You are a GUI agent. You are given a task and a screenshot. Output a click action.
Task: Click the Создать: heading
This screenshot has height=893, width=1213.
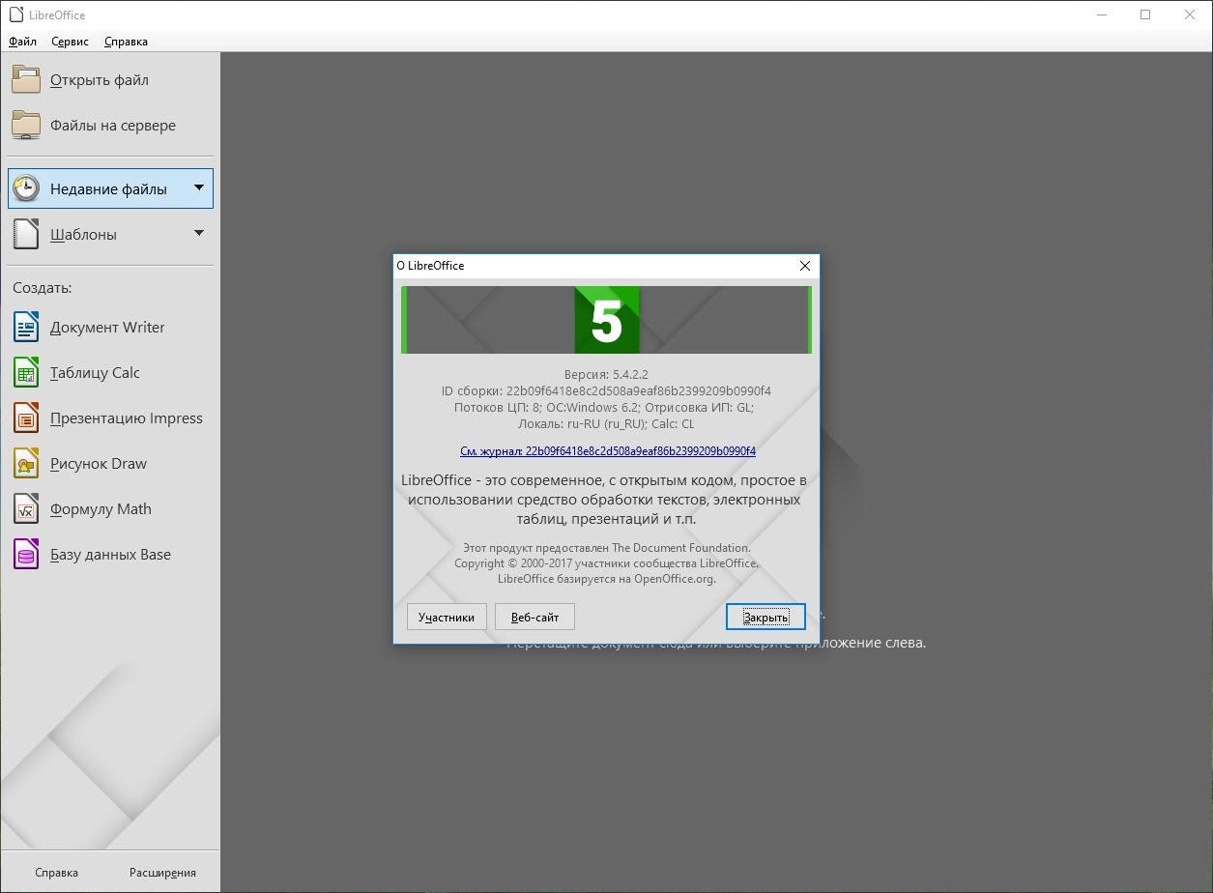42,288
